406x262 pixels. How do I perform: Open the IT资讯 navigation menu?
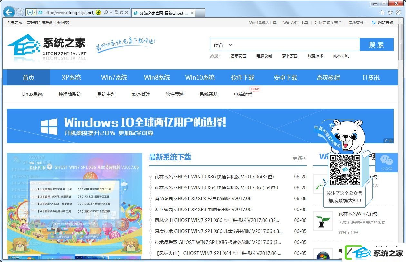coord(371,77)
